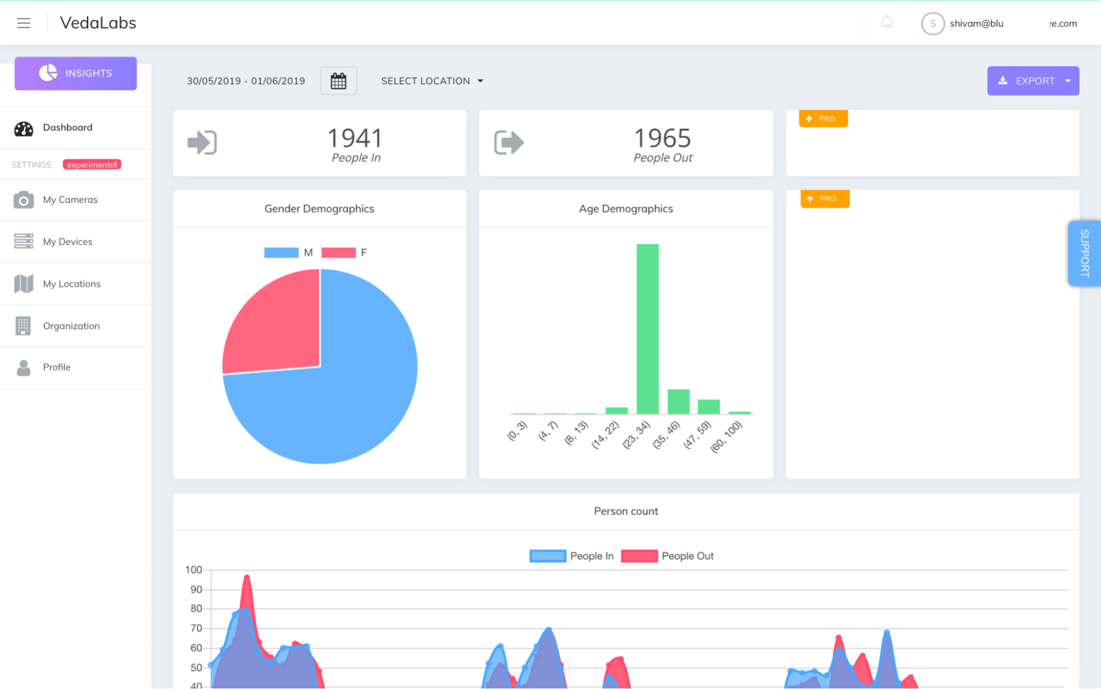Click the My Locations map icon
The image size is (1101, 689).
23,283
